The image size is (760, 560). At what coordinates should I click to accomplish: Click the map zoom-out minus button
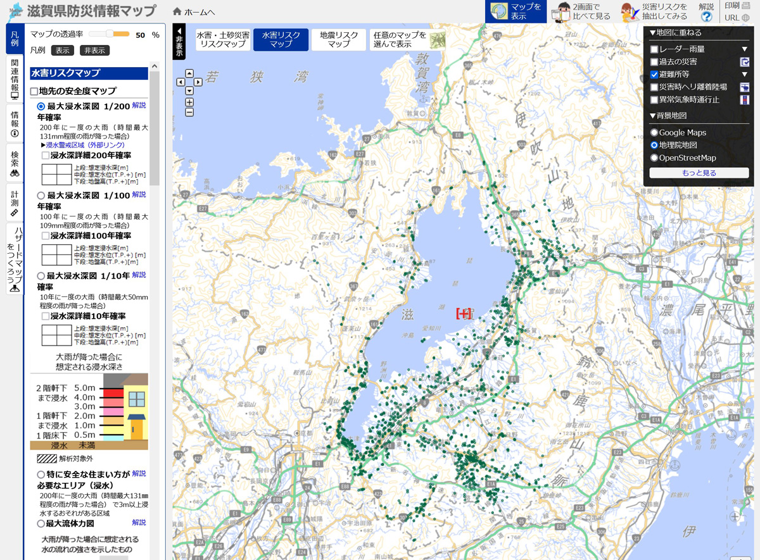click(189, 112)
